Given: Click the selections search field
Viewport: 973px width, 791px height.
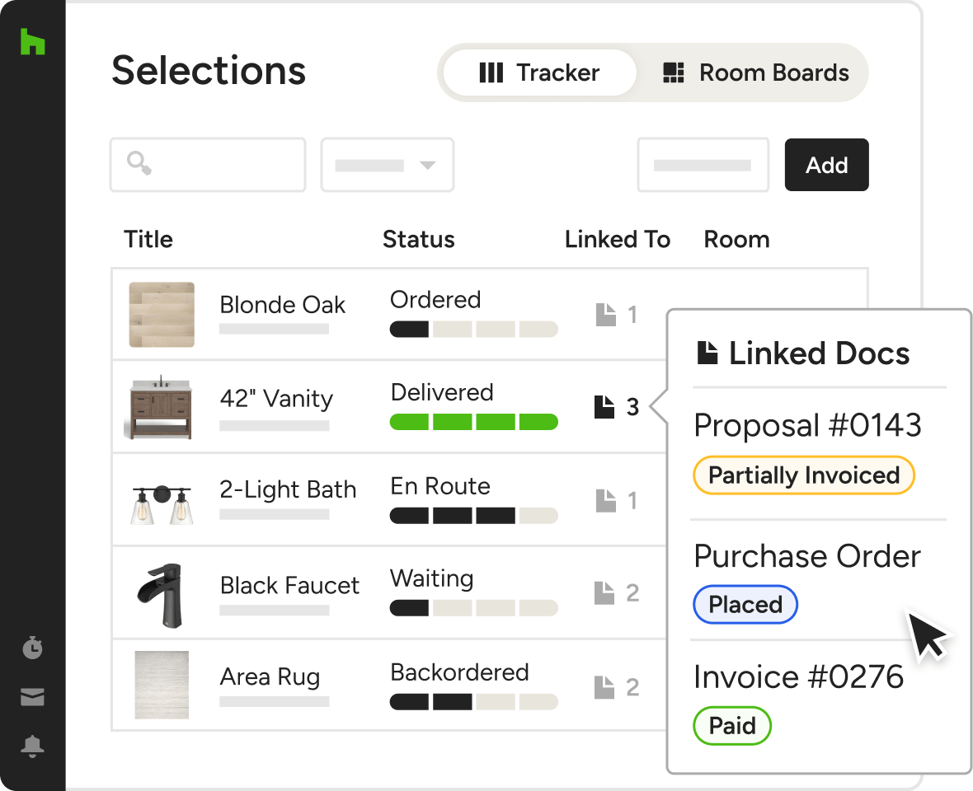Looking at the screenshot, I should [x=208, y=165].
